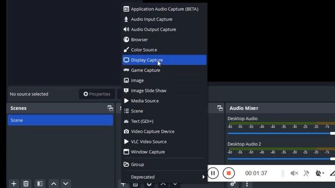Select Display Capture source
The height and width of the screenshot is (188, 335).
[x=164, y=60]
